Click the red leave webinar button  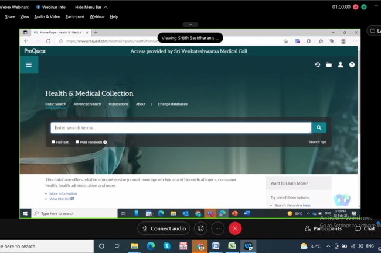coord(235,228)
